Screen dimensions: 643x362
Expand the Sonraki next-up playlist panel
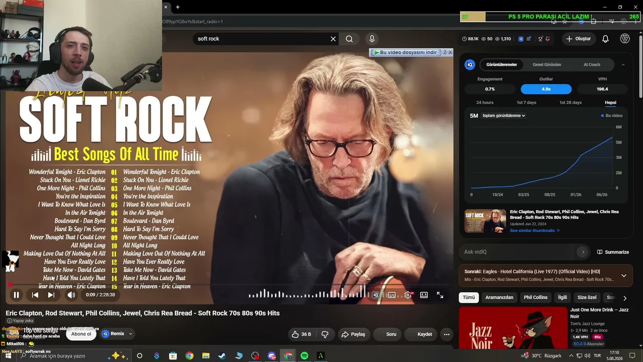pos(624,276)
